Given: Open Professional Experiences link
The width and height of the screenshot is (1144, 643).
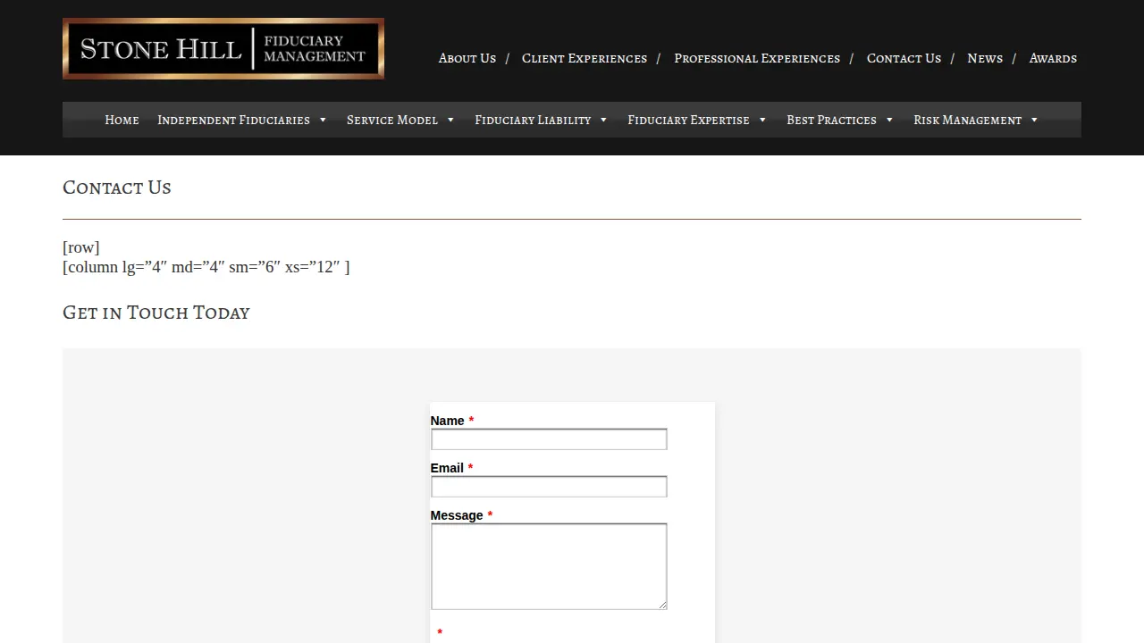Looking at the screenshot, I should 757,58.
